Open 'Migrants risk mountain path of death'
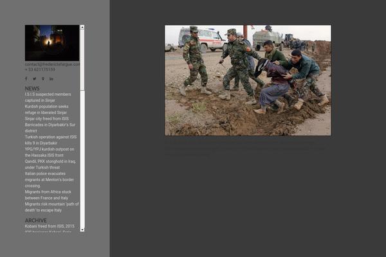This screenshot has height=257, width=386. pos(51,207)
